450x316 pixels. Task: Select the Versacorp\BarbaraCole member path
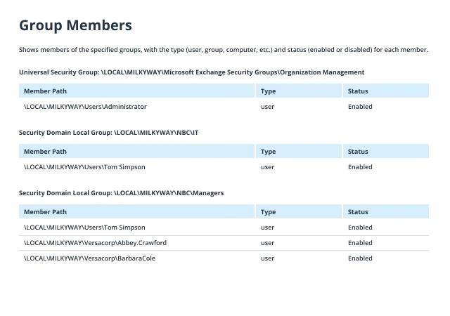pyautogui.click(x=89, y=258)
